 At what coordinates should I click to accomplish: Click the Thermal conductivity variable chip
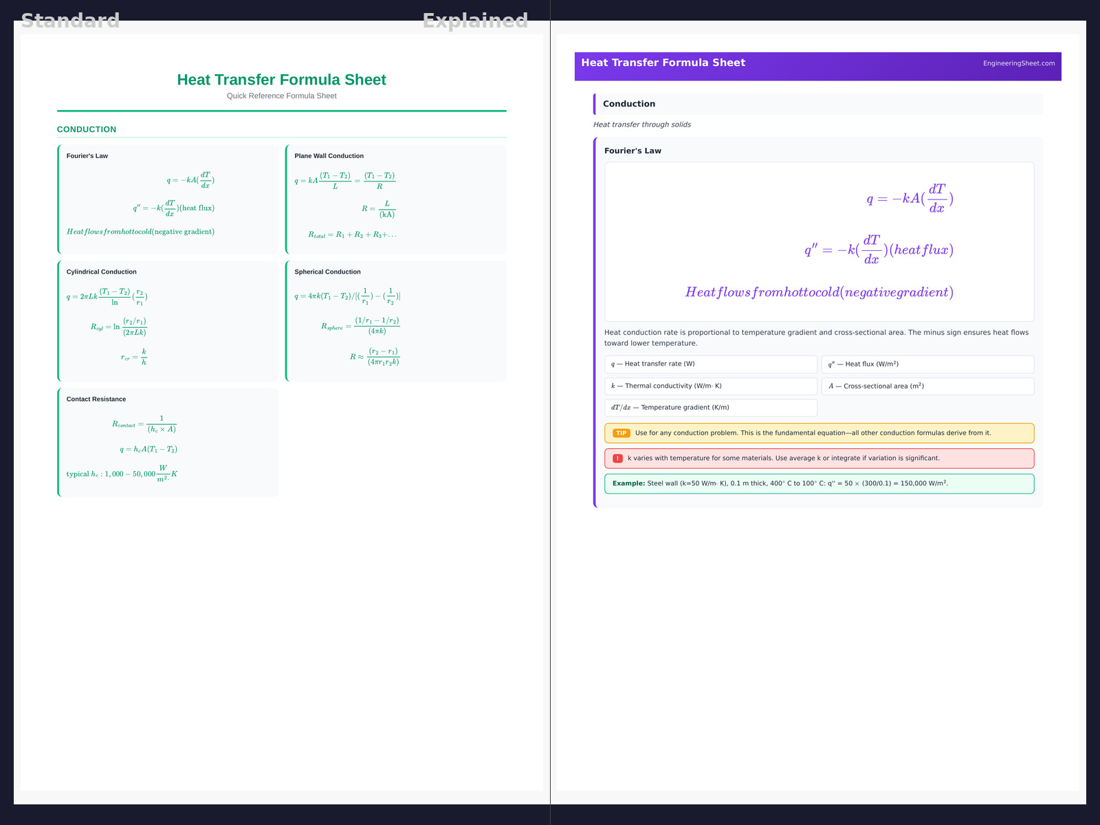[710, 386]
